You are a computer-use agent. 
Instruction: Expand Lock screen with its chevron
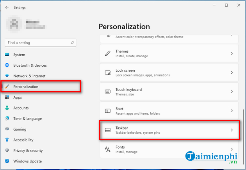(232, 73)
